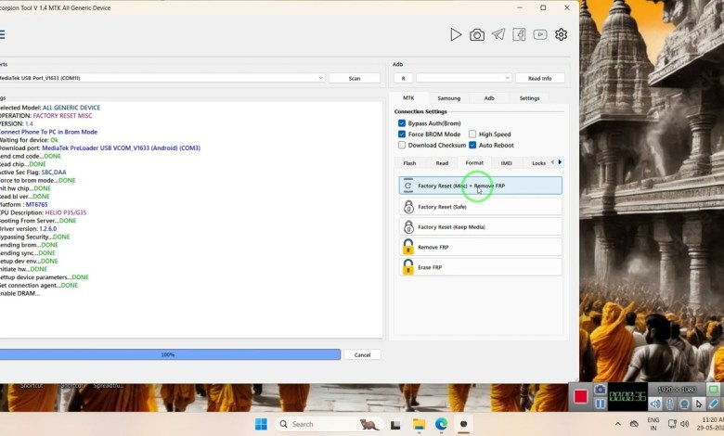Click the Scan button

(x=355, y=78)
